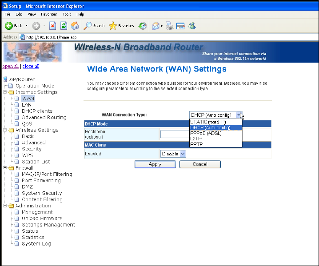Collapse the Administration folder
Image resolution: width=319 pixels, height=266 pixels.
5,206
